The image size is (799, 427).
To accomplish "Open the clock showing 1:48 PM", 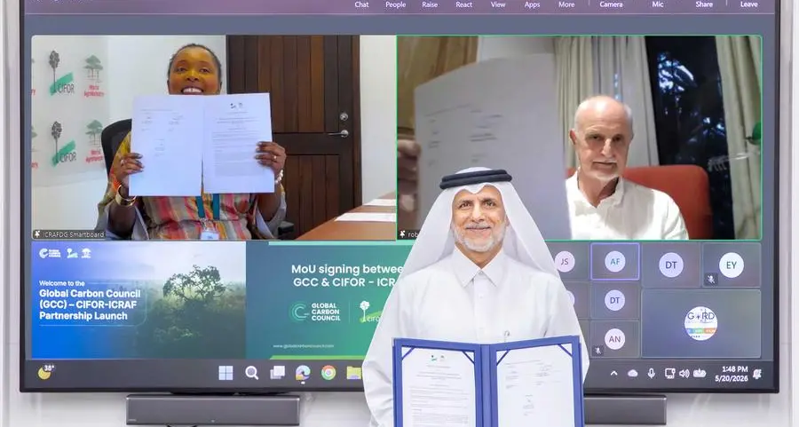I will click(732, 374).
